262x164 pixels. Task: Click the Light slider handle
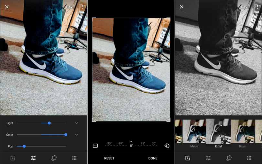click(49, 123)
